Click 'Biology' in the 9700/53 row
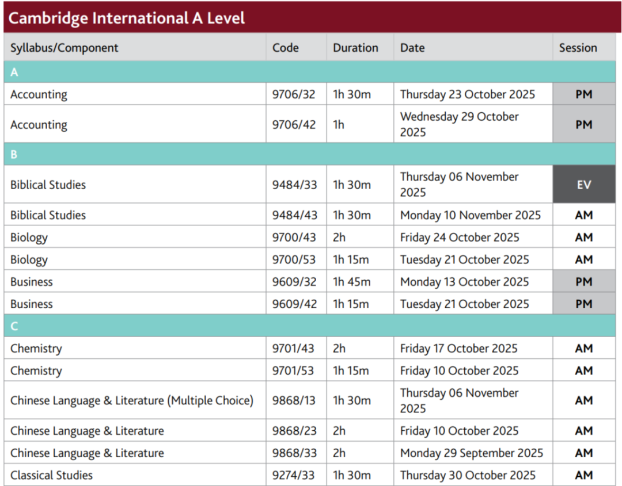 (x=29, y=260)
